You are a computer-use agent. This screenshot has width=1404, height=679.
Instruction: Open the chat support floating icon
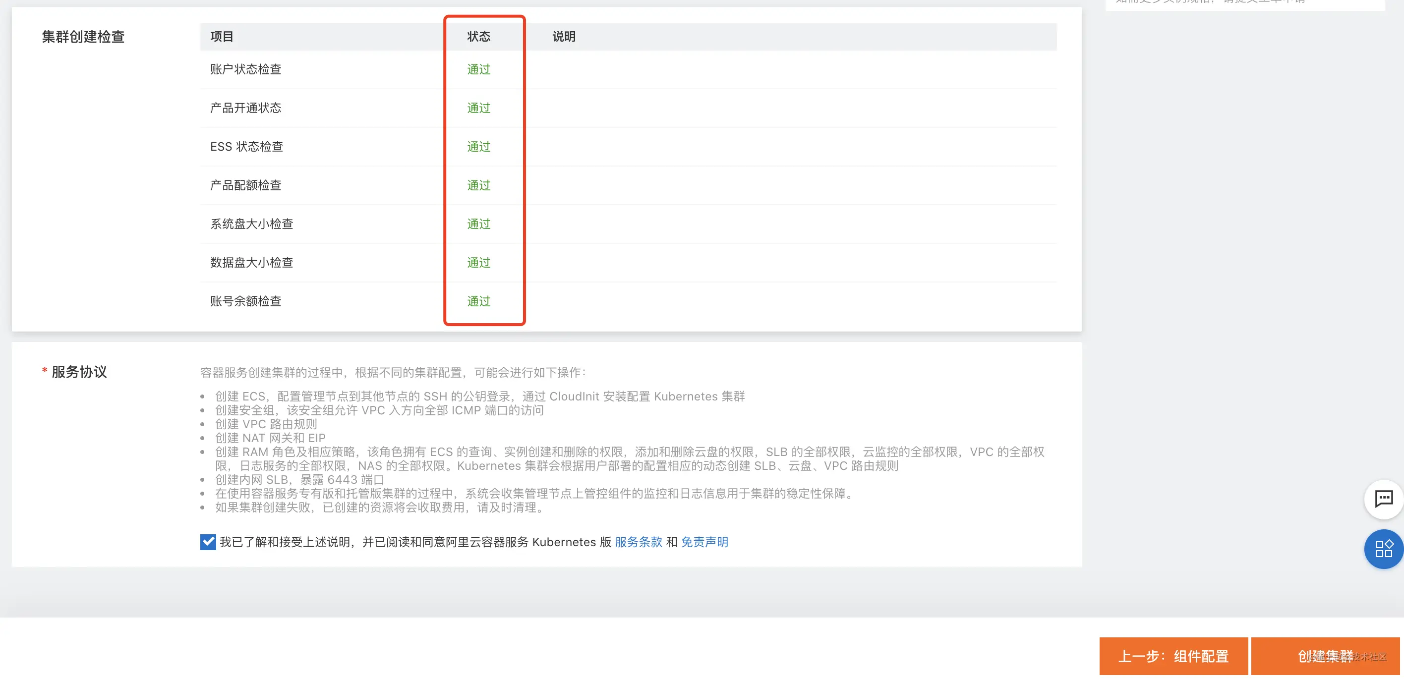point(1383,499)
